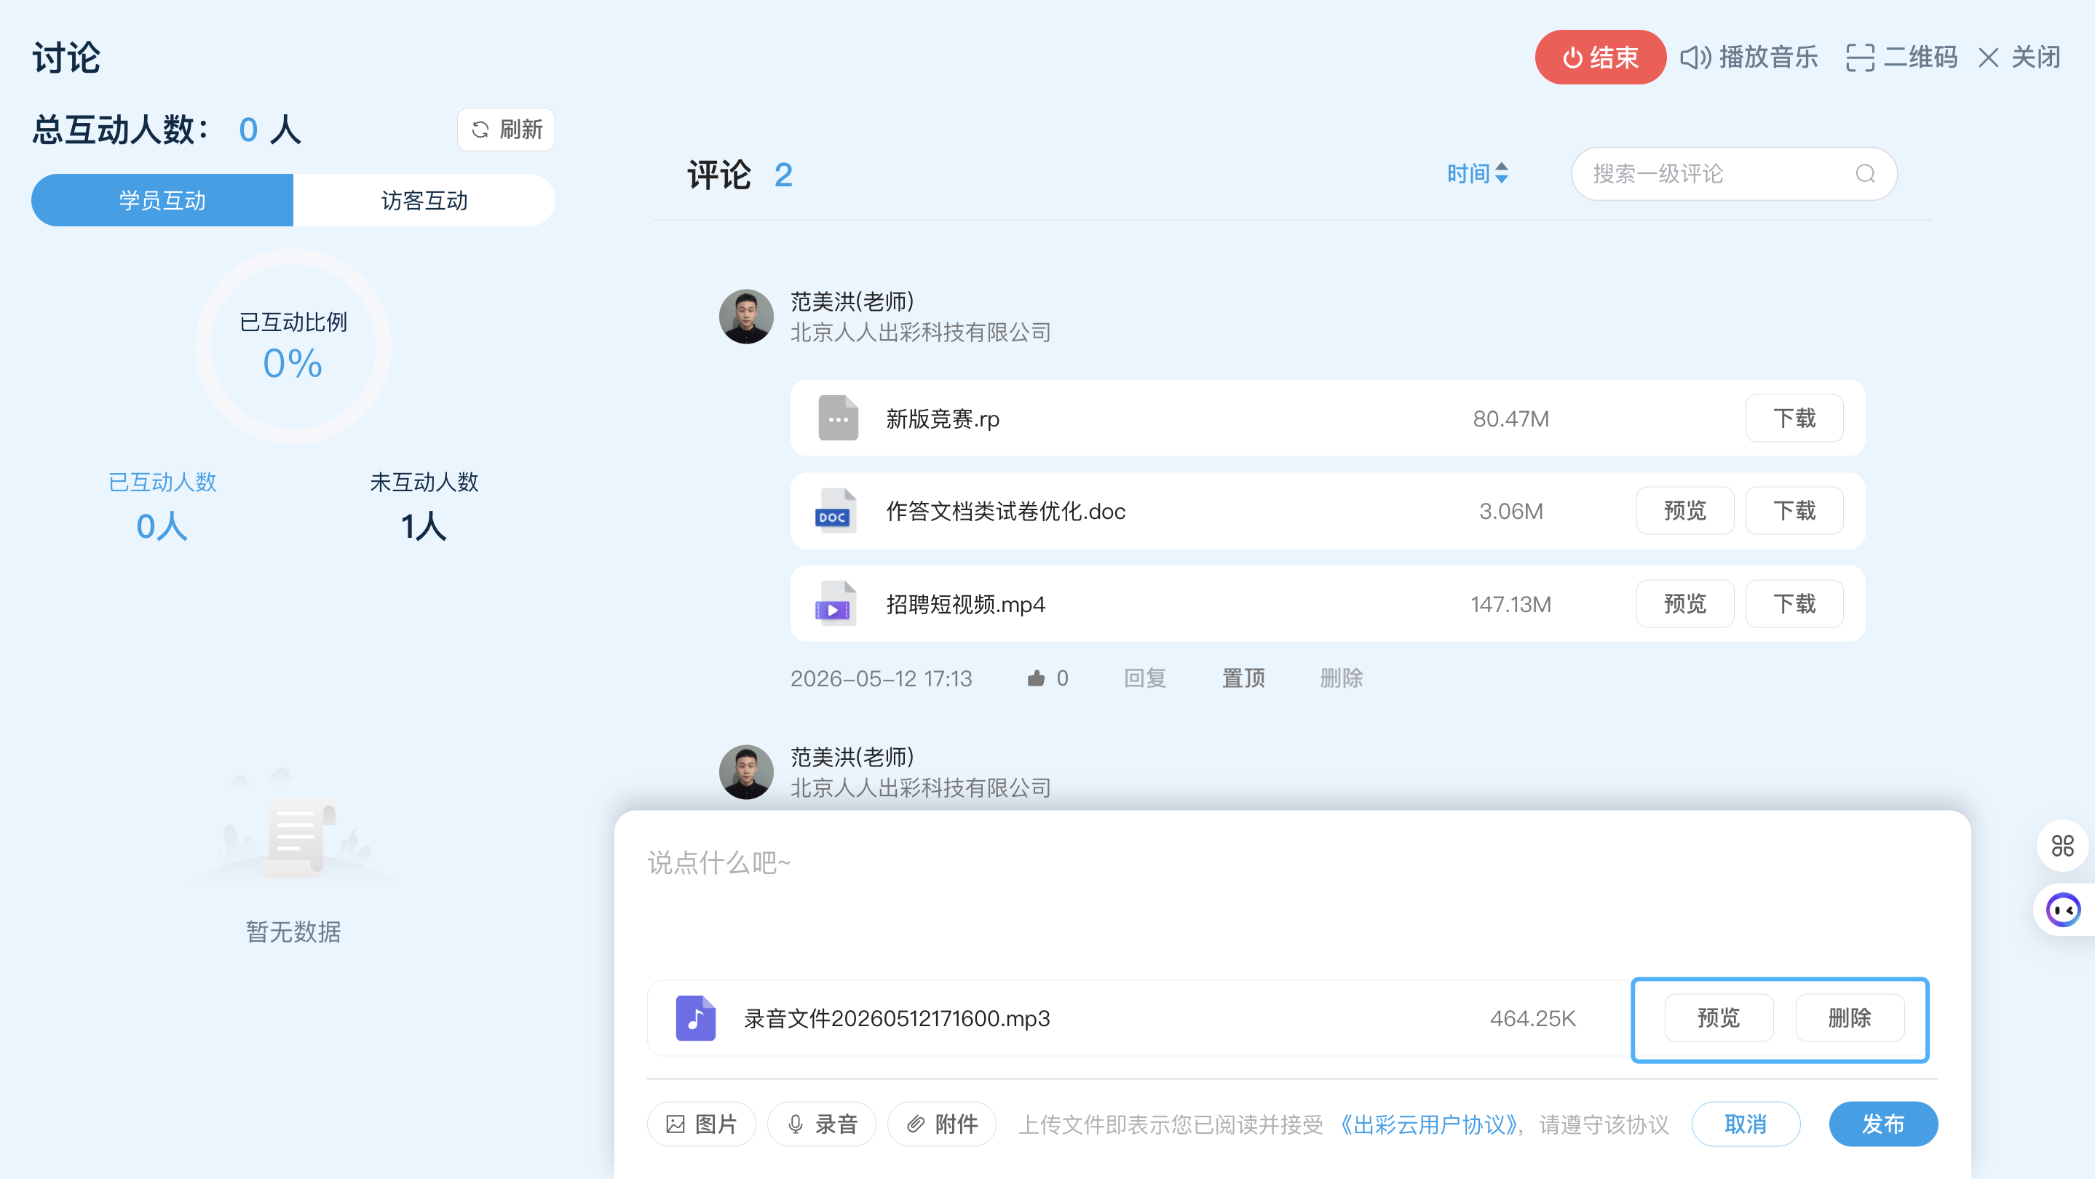Preview 作答文档类试卷优化.doc
The height and width of the screenshot is (1179, 2095).
tap(1684, 511)
